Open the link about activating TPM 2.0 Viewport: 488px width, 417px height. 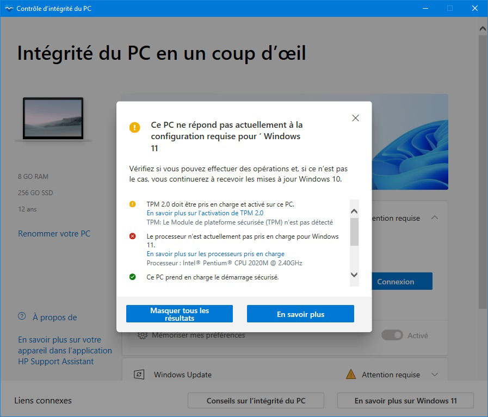(x=205, y=213)
